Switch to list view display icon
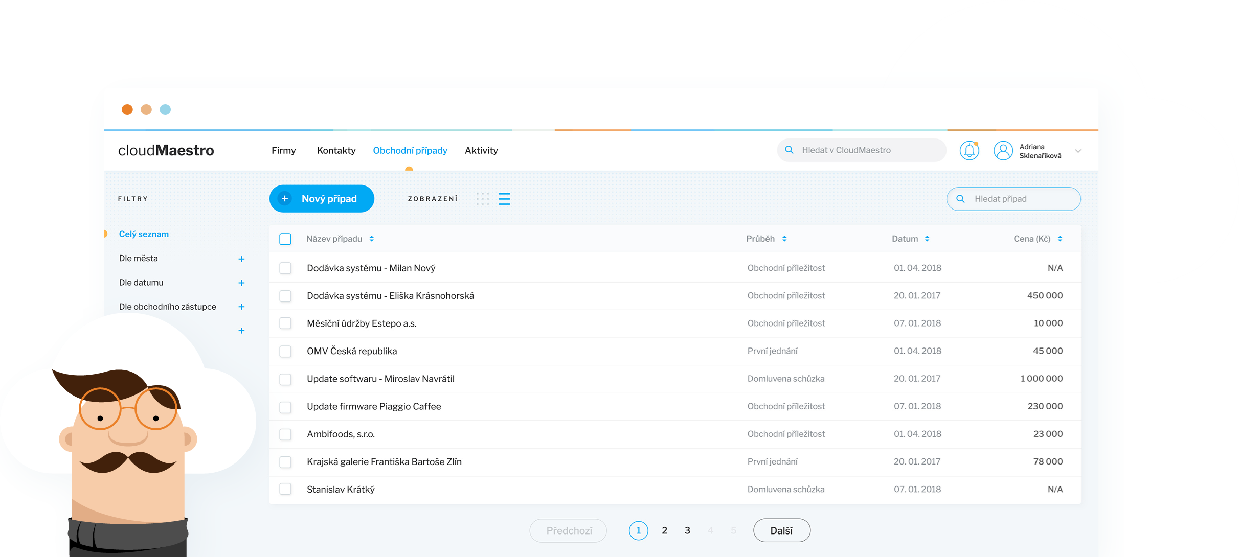Screen dimensions: 1239x557 point(504,199)
